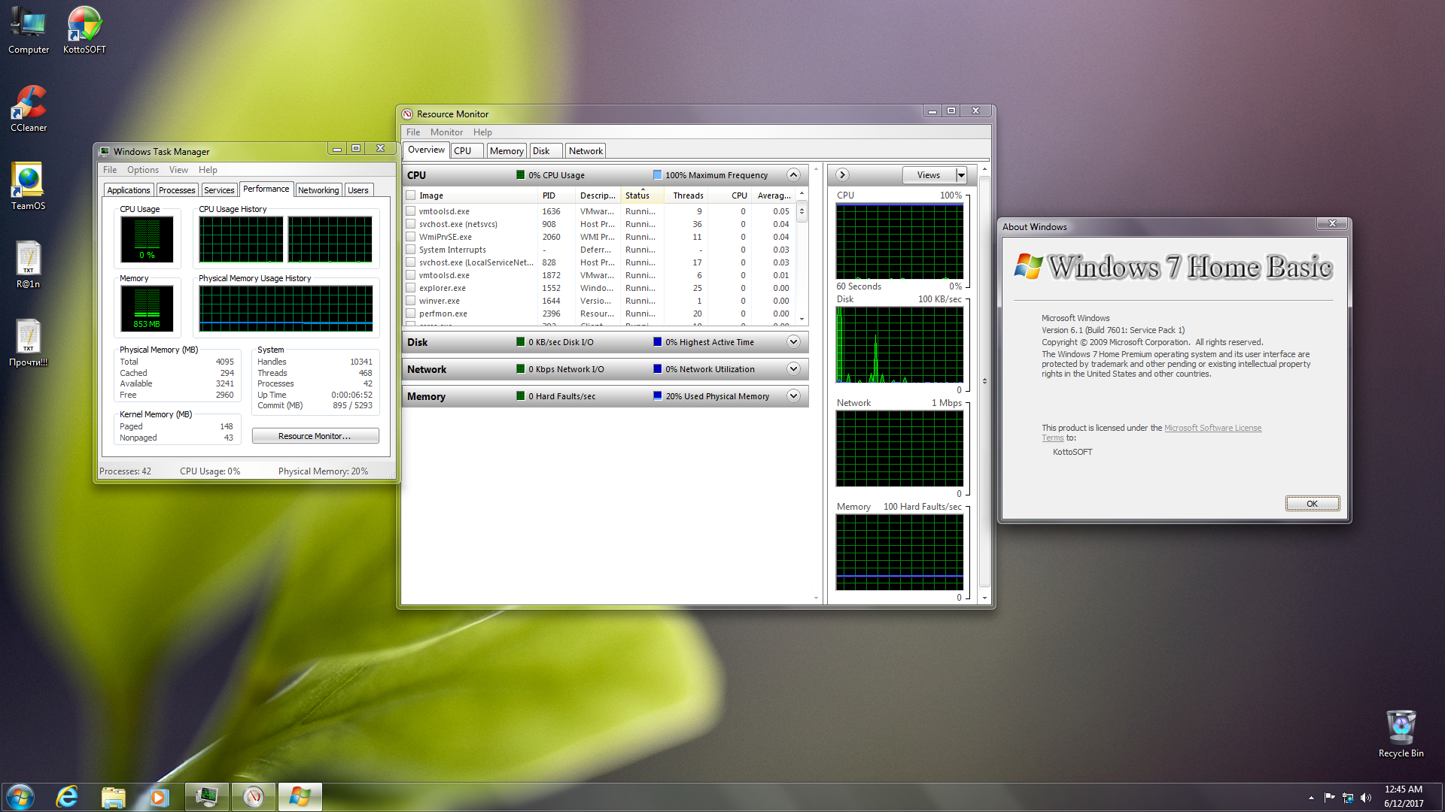Open the Recycle Bin

(1401, 734)
